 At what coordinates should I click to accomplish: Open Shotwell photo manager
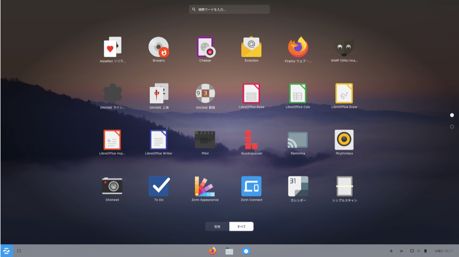pos(112,186)
